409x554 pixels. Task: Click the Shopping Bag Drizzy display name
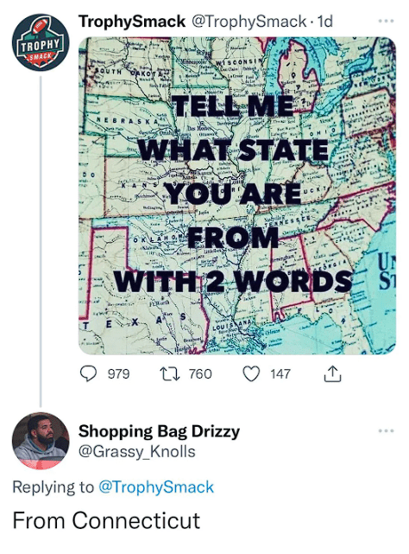click(x=159, y=431)
